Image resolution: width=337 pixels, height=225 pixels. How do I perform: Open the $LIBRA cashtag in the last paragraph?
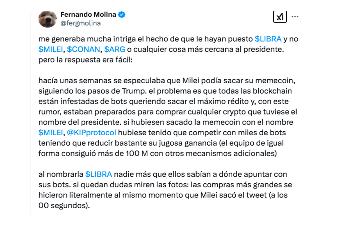pos(99,174)
